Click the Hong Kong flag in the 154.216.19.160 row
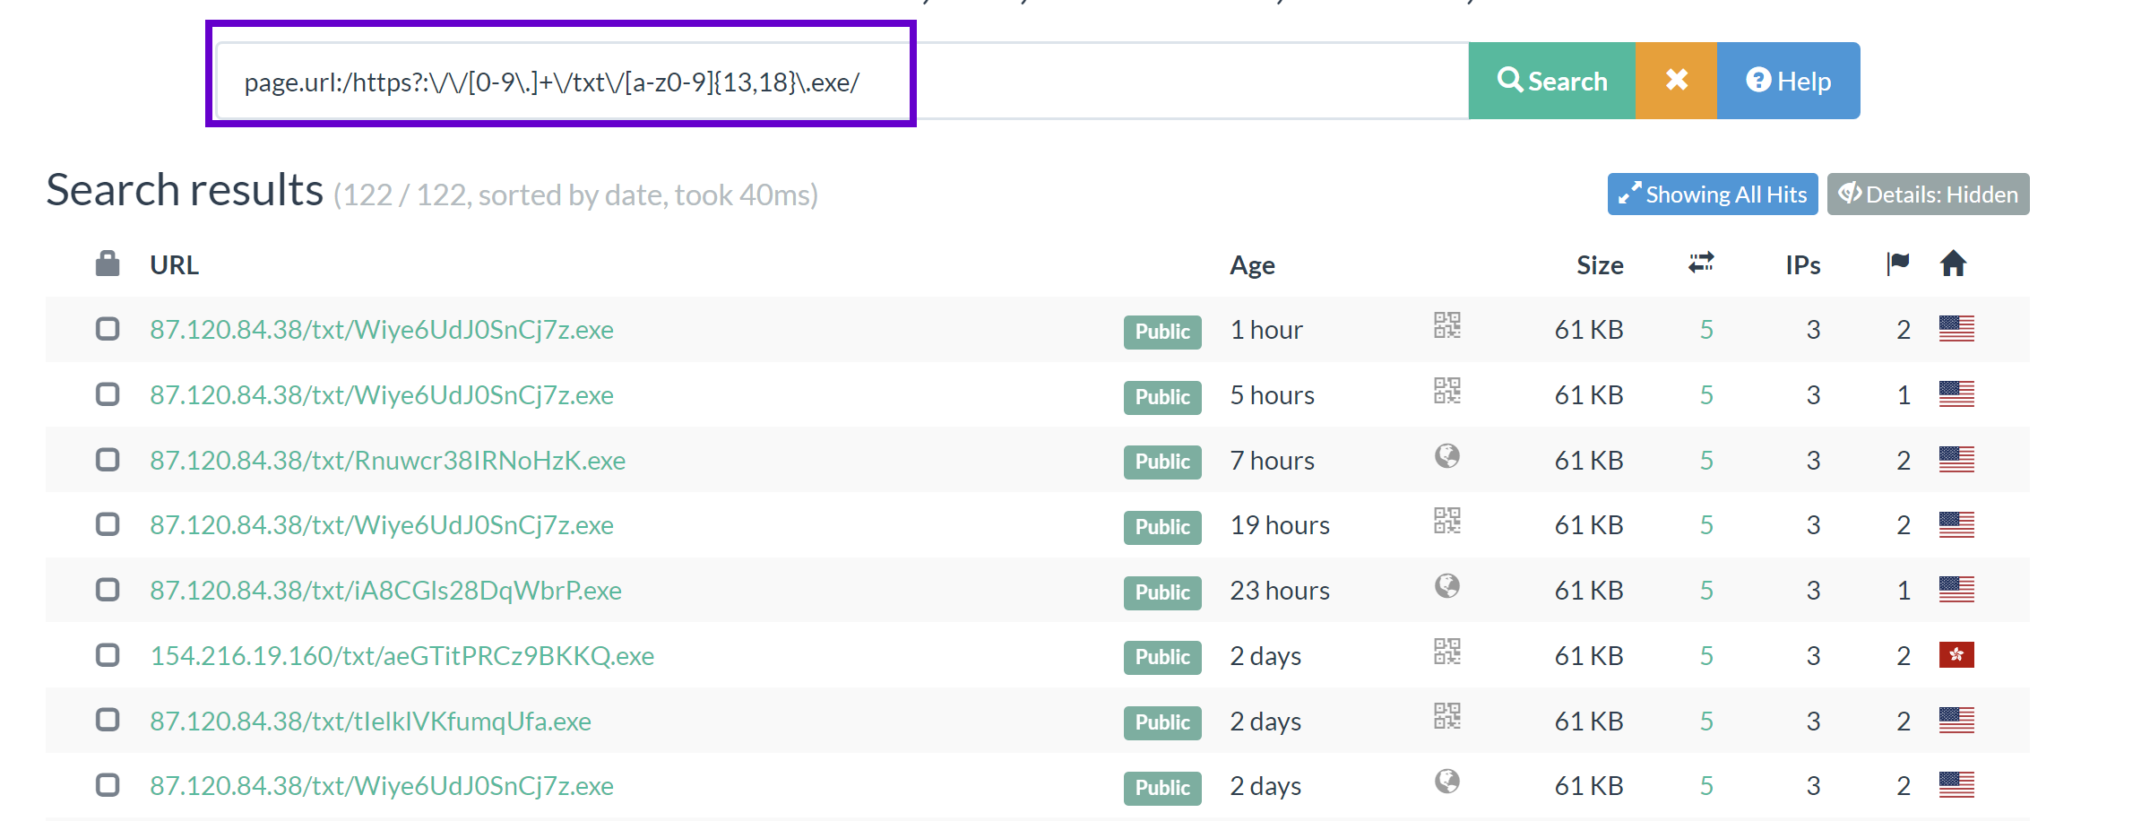This screenshot has height=821, width=2150. point(1956,655)
